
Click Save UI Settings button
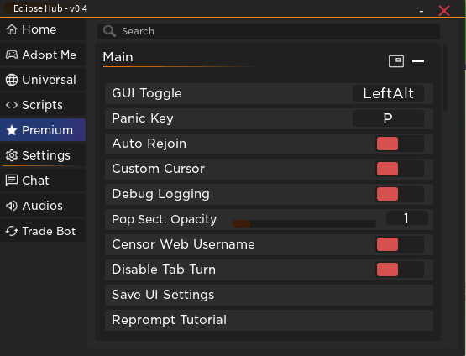(269, 295)
